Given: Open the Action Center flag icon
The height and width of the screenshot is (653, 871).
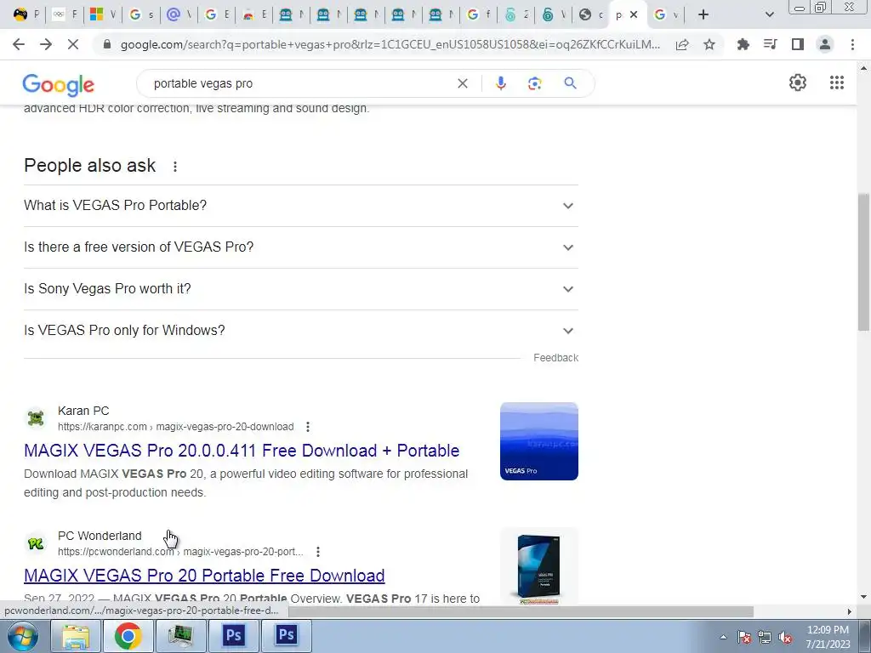Looking at the screenshot, I should 744,637.
